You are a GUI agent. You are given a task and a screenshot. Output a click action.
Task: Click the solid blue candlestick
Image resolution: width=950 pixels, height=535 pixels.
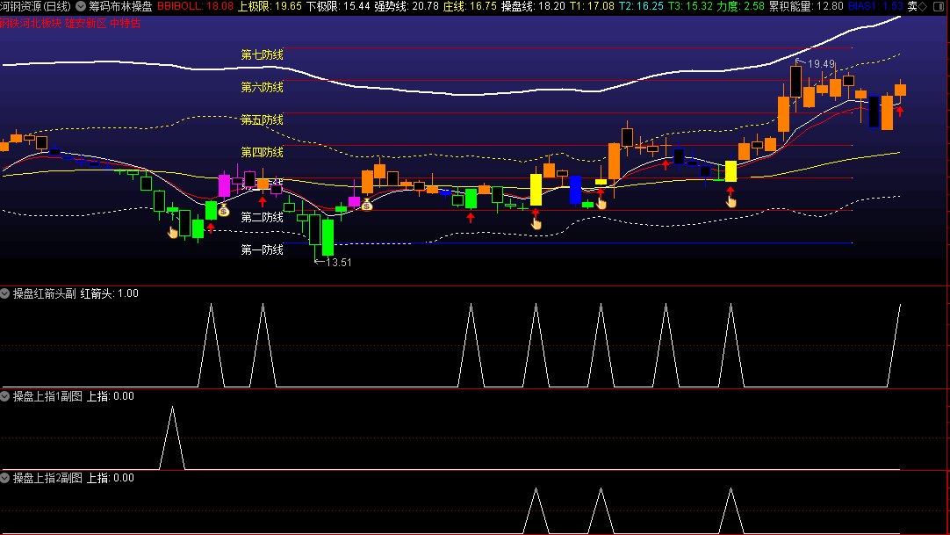point(575,189)
